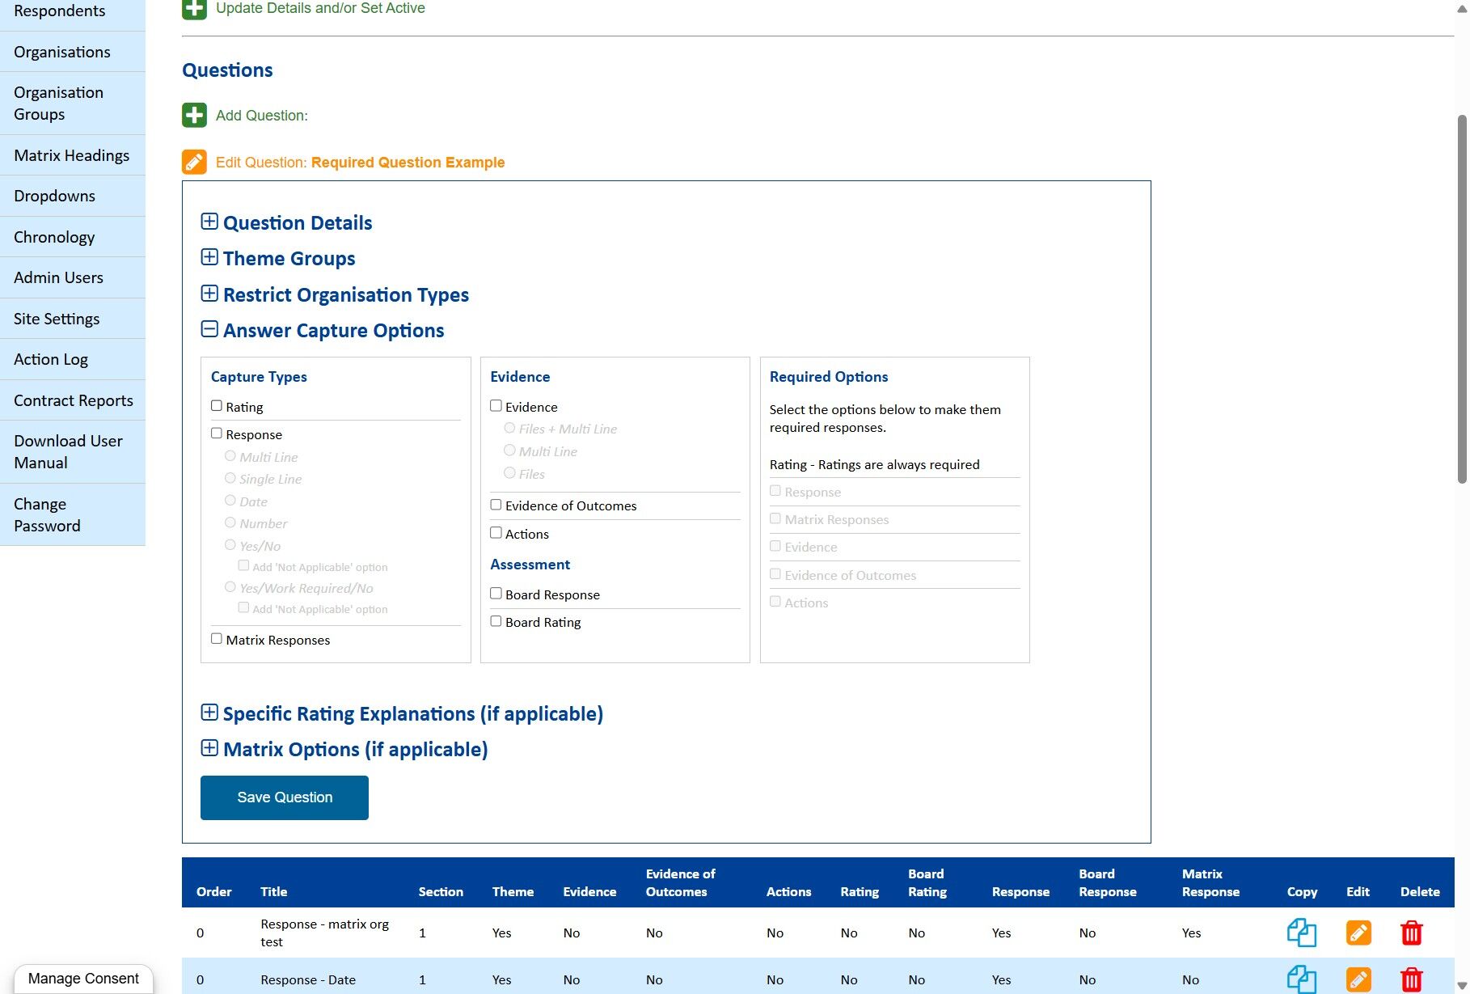Edit the 'Response - matrix org test' question

pos(1358,933)
